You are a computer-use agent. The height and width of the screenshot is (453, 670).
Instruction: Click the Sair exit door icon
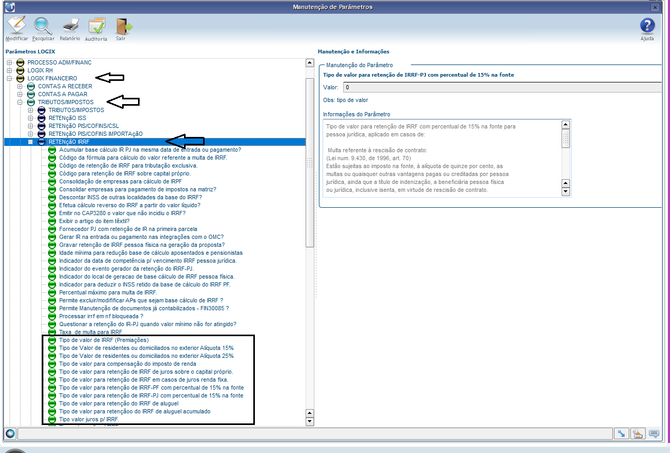pos(123,29)
